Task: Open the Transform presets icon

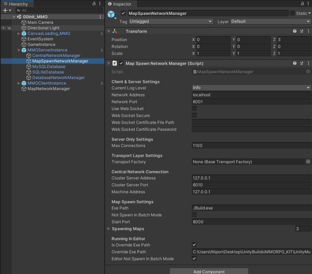Action: pyautogui.click(x=301, y=31)
